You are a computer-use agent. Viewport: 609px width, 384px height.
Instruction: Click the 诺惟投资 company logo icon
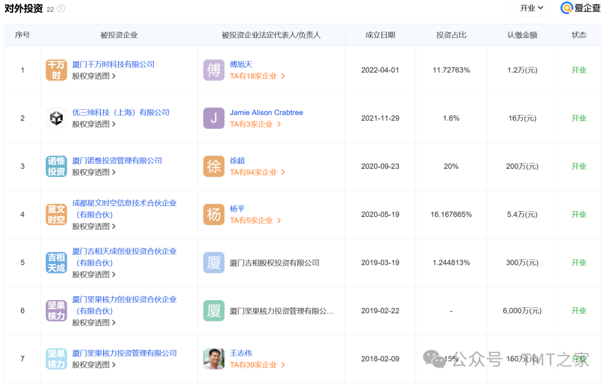tap(56, 166)
